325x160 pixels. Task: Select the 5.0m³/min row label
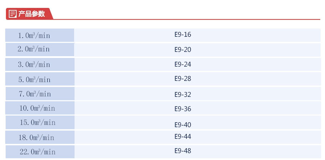click(x=39, y=79)
